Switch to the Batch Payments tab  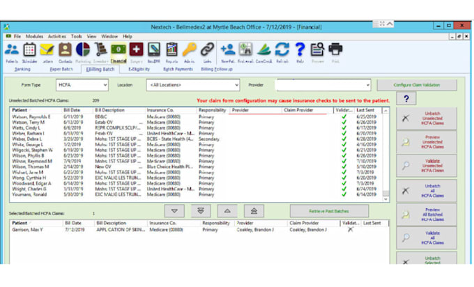pyautogui.click(x=178, y=69)
